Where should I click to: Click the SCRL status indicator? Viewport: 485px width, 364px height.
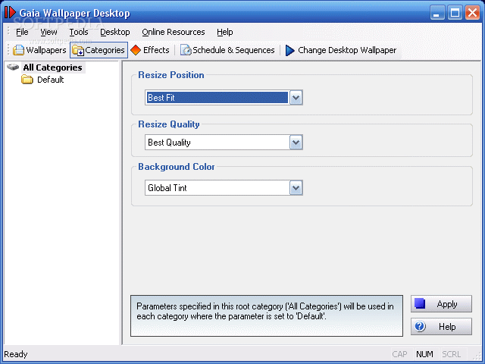(452, 354)
